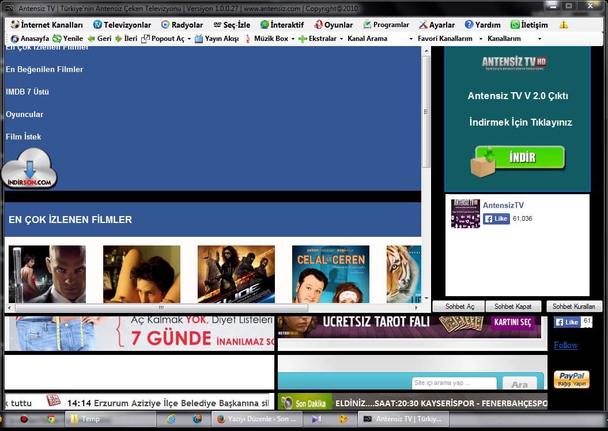
Task: Click the Anasayfa home icon
Action: (15, 39)
